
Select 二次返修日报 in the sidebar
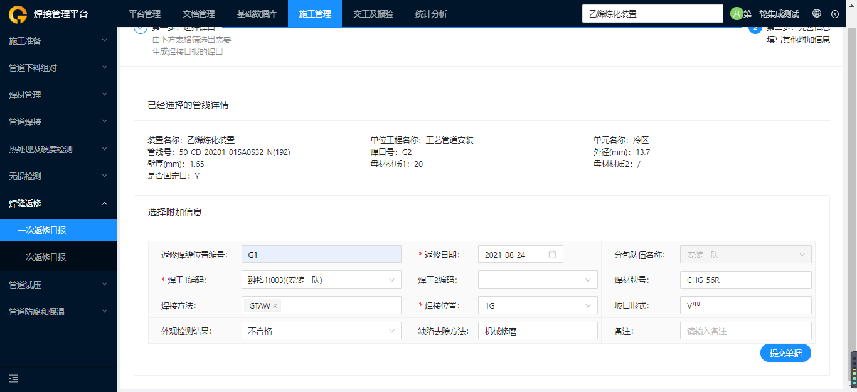(x=58, y=257)
